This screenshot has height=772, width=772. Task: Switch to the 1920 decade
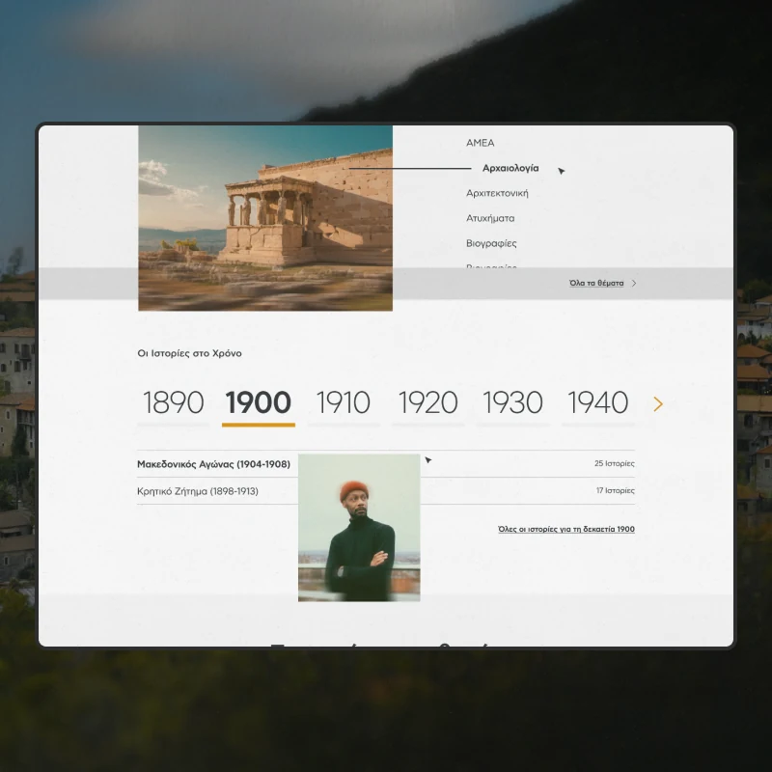[427, 402]
